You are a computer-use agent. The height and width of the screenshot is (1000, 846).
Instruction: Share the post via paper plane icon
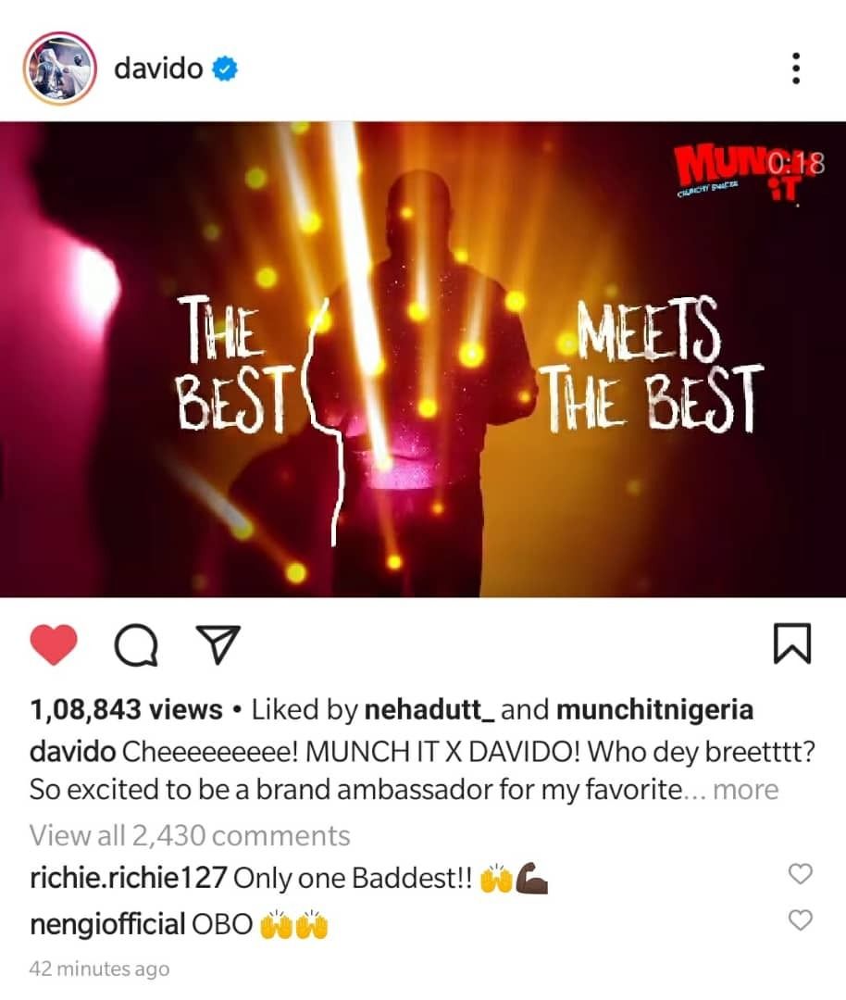[218, 644]
